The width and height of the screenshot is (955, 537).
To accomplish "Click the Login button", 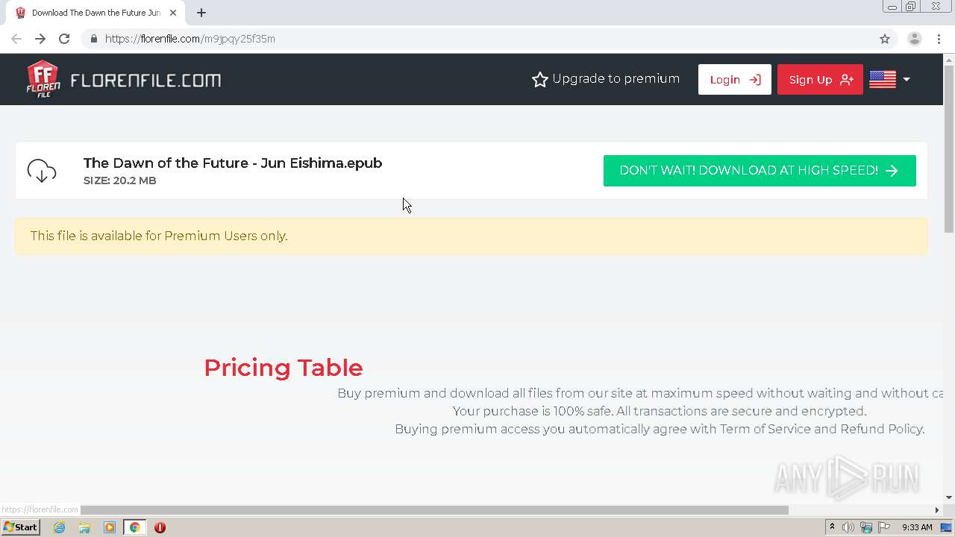I will pyautogui.click(x=734, y=80).
